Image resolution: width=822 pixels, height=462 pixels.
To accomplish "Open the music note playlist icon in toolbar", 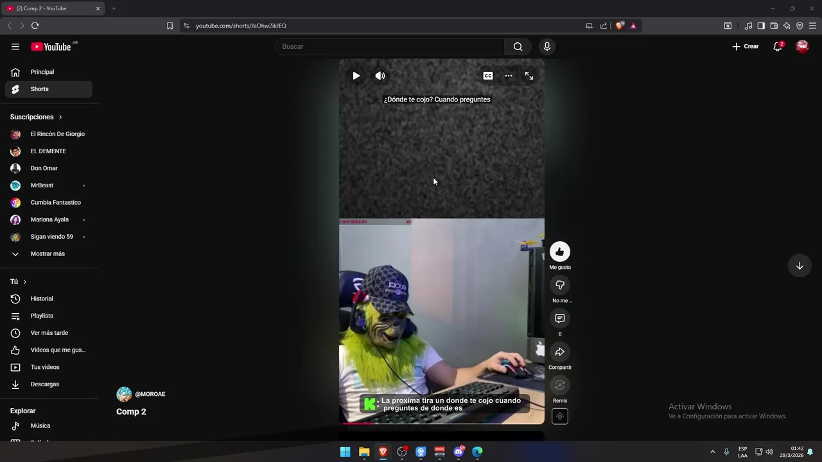I will pos(748,26).
